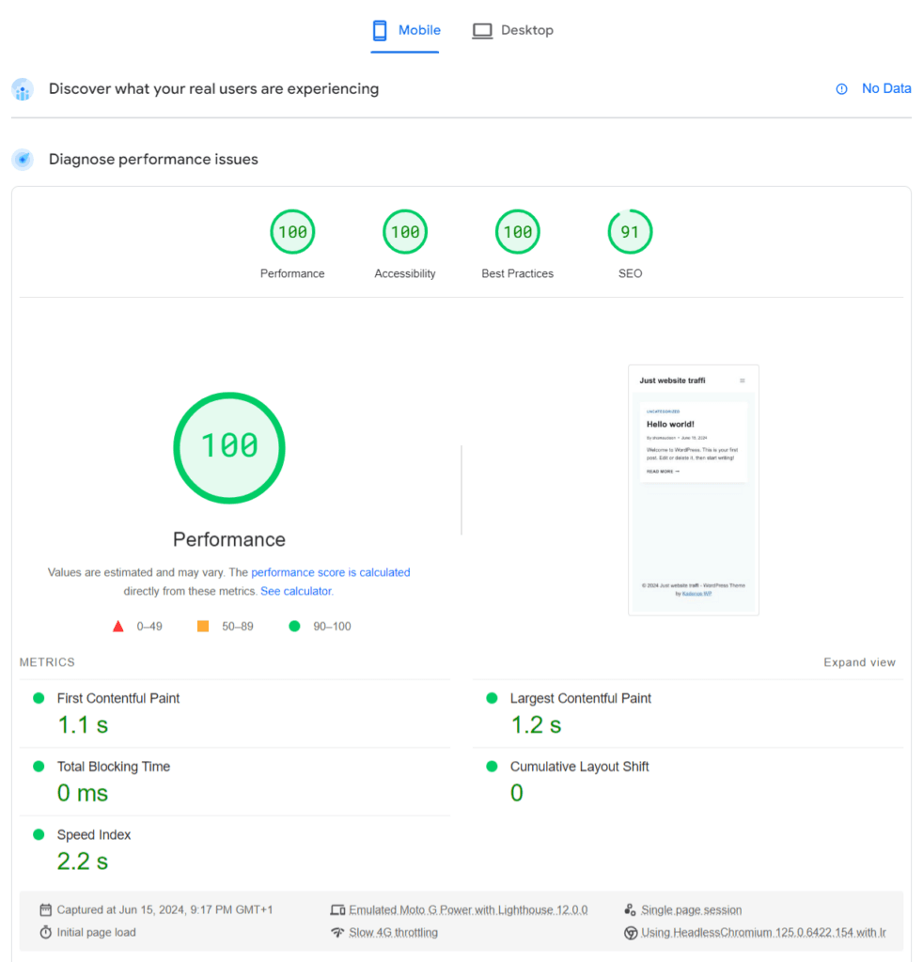Viewport: 923px width, 962px height.
Task: Open the No Data link
Action: (x=885, y=88)
